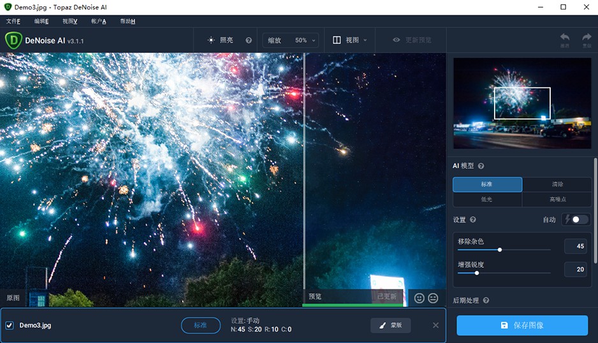Select the 高噪点 AI model

coord(557,200)
